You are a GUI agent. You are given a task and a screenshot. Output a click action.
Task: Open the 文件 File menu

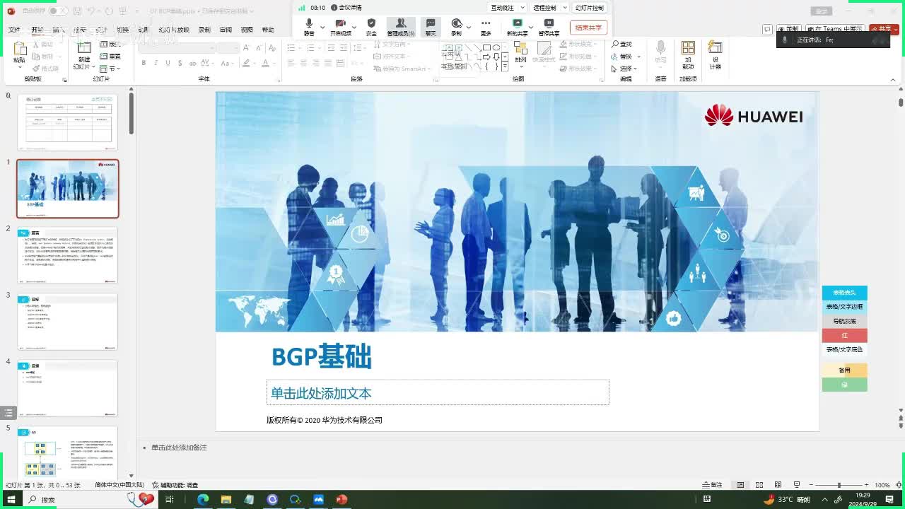(14, 30)
